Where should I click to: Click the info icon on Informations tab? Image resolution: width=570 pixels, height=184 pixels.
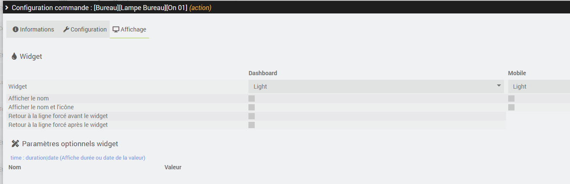16,29
